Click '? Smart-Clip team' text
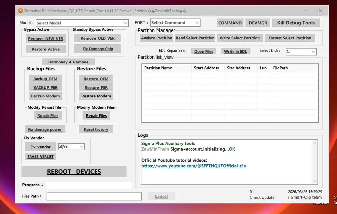The width and height of the screenshot is (337, 214). [305, 197]
